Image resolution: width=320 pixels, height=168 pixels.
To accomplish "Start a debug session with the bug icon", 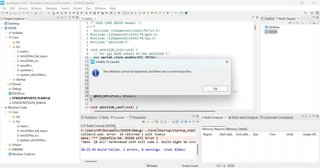I will tap(87, 13).
